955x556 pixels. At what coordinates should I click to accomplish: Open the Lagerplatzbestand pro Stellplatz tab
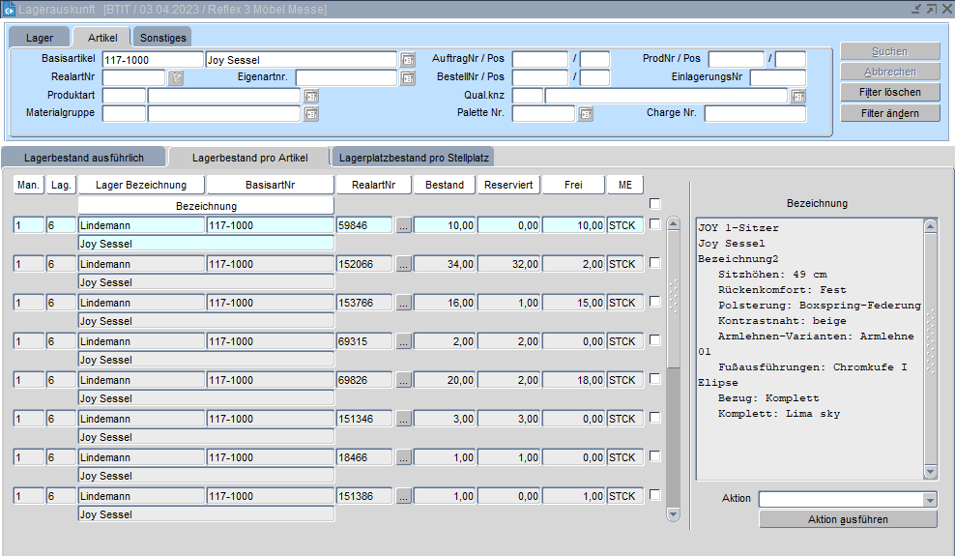coord(413,157)
